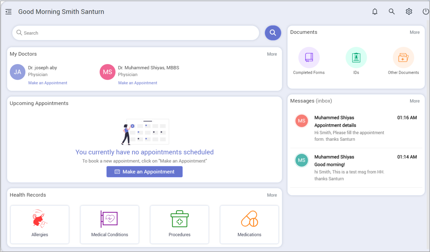
Task: Expand My Doctors list with More
Action: (x=272, y=54)
